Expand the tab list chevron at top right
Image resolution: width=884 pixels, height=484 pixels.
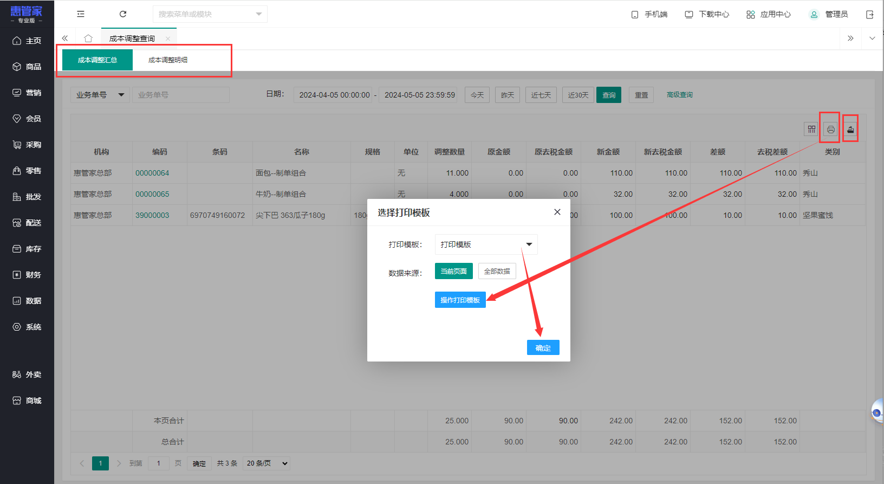coord(872,38)
